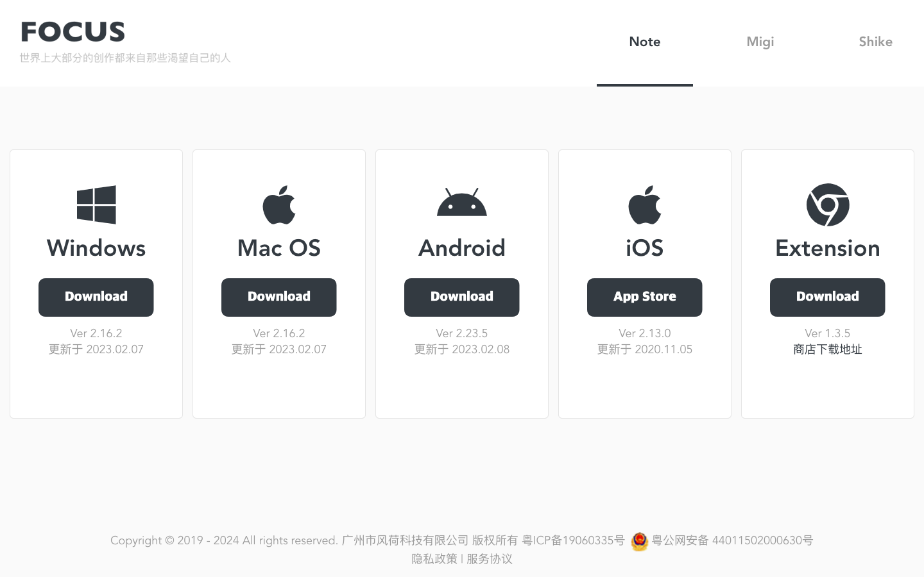Open the 服务协议 service agreement link
Viewport: 924px width, 577px height.
point(489,559)
